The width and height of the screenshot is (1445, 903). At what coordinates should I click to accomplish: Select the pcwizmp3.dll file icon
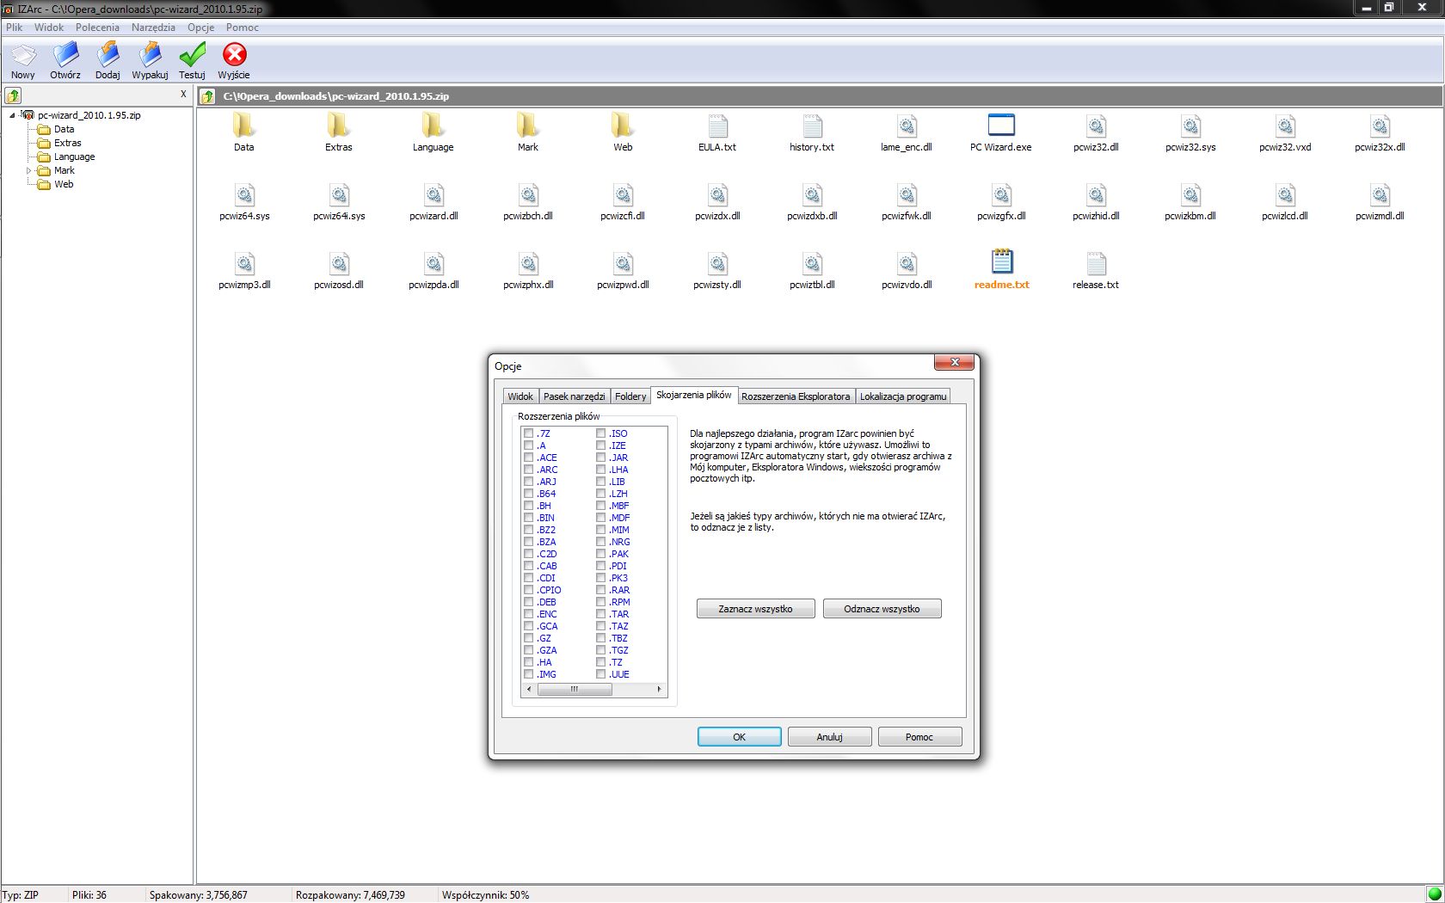(x=244, y=263)
